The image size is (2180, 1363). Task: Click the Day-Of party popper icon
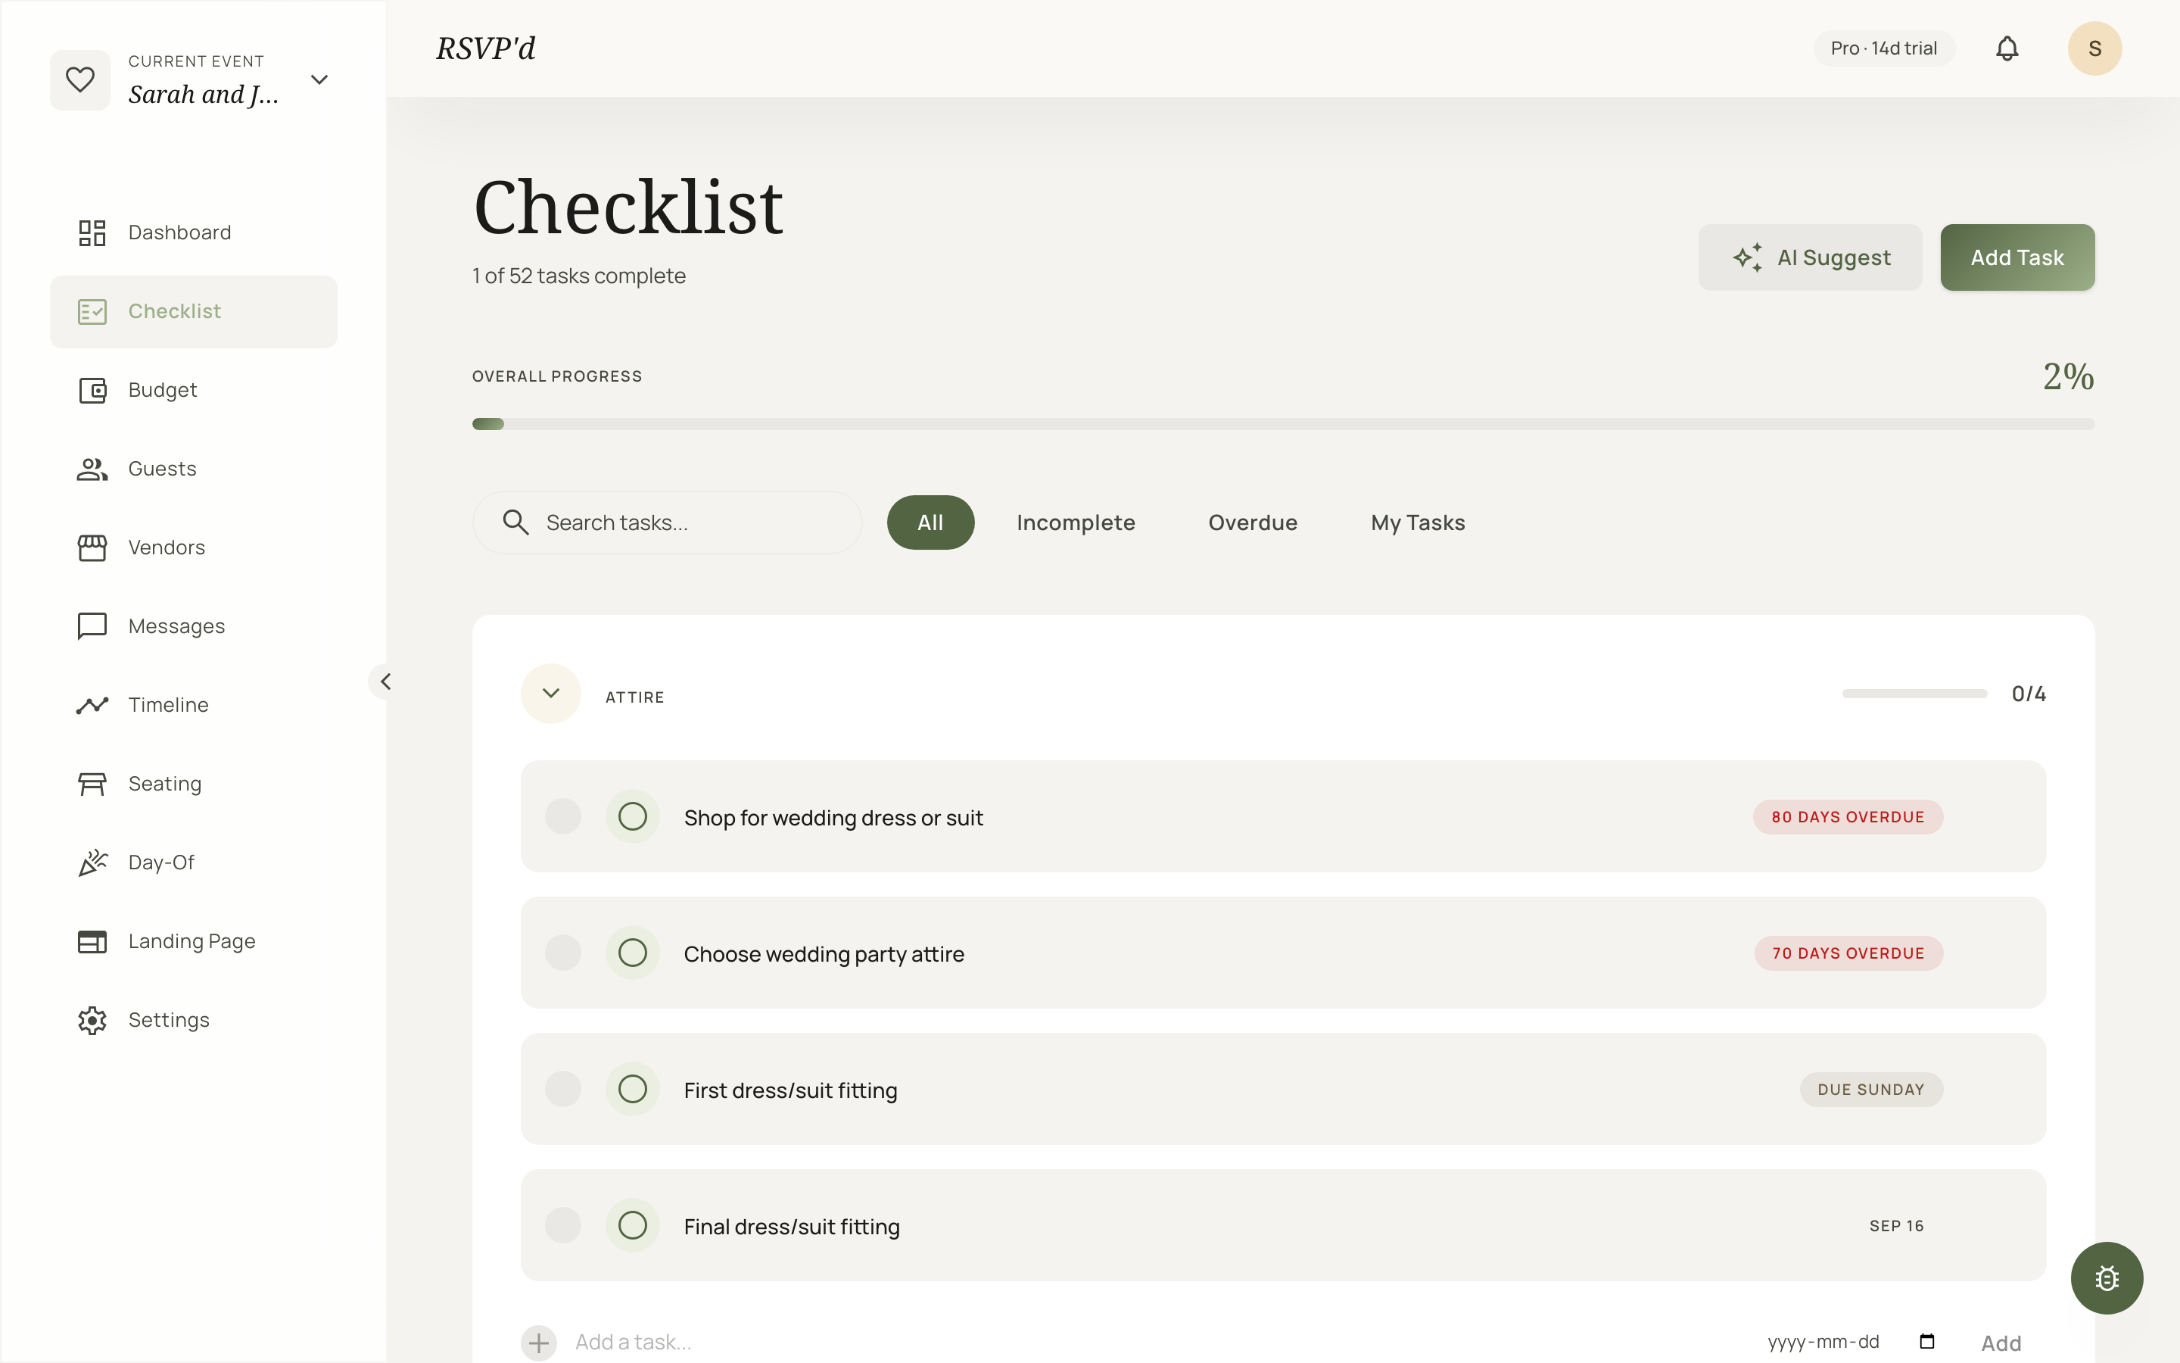(92, 862)
